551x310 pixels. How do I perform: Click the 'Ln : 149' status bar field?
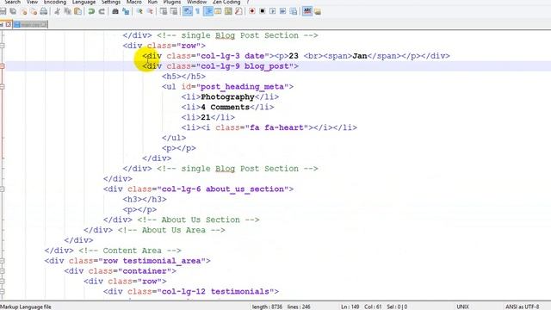pos(350,307)
